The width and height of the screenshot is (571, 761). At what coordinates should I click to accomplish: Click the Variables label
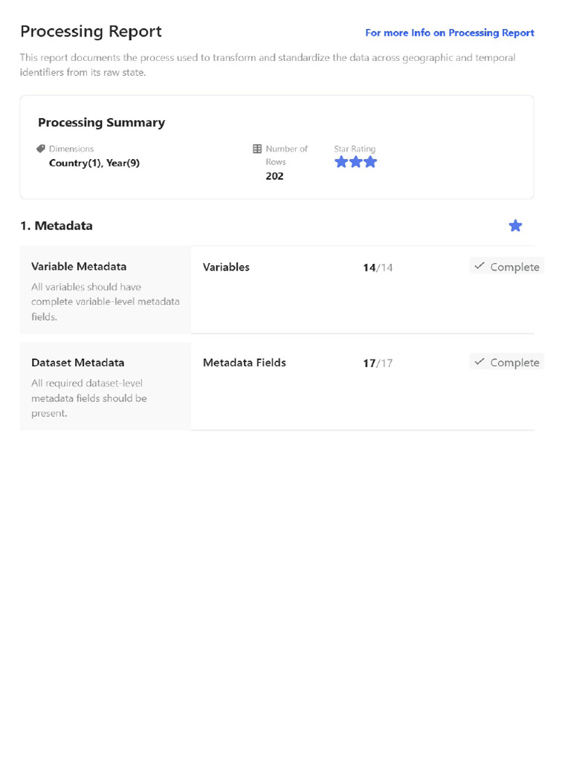226,267
